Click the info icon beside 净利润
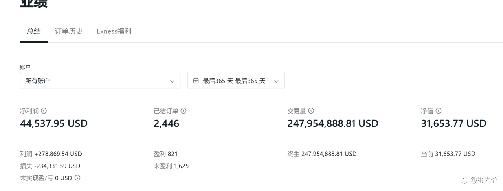 (x=44, y=111)
